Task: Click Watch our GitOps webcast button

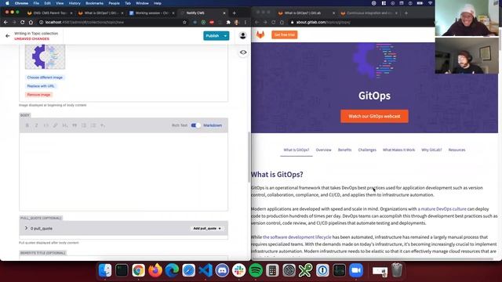Action: point(374,117)
